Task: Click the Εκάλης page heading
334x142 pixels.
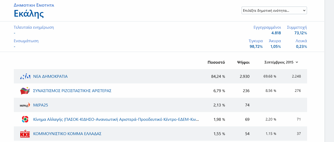Action: pos(29,14)
